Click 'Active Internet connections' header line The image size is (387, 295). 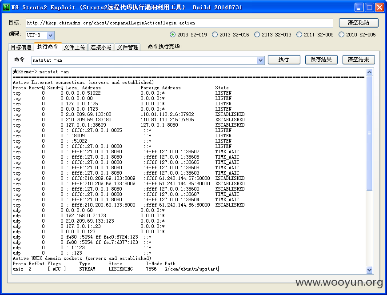[83, 83]
